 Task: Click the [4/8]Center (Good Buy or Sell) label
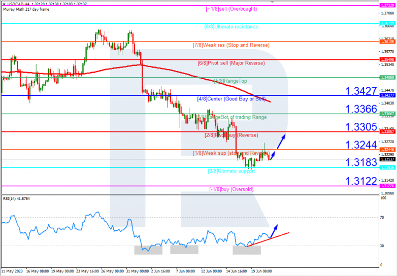[231, 99]
